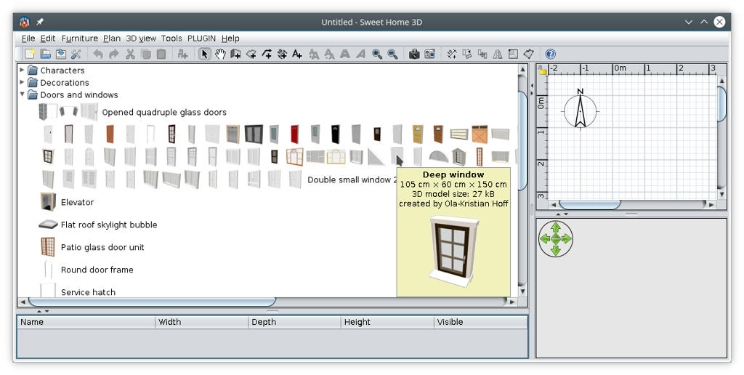Sort furniture by Depth column header
This screenshot has width=744, height=375.
294,322
